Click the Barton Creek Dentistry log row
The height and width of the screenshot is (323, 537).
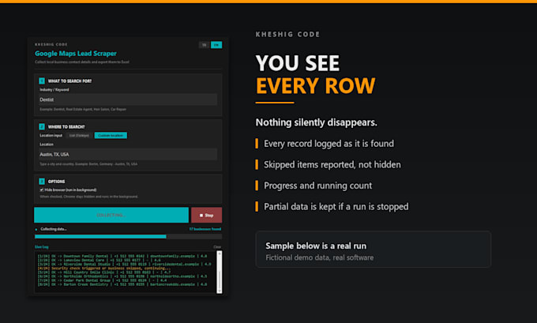(122, 284)
